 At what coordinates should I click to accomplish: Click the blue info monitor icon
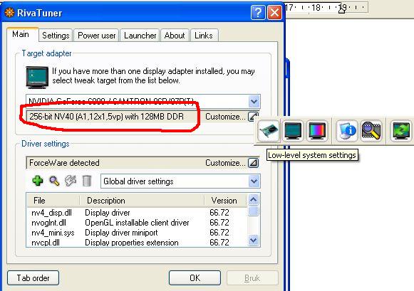click(347, 131)
